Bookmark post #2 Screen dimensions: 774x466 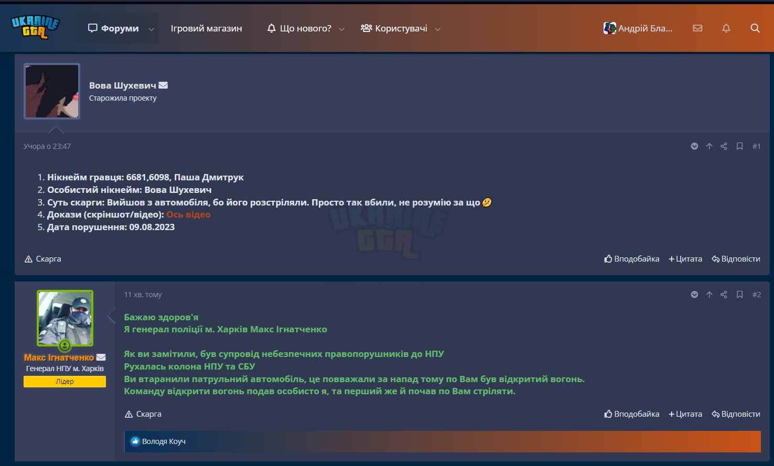(739, 295)
